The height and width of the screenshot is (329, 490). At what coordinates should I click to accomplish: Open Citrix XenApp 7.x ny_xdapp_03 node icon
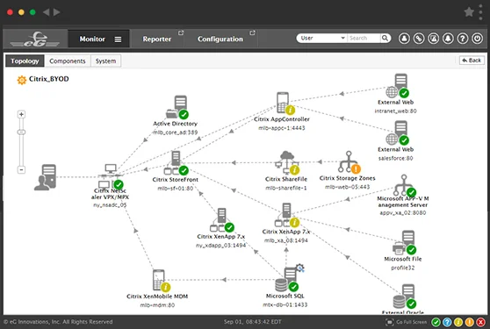[222, 220]
